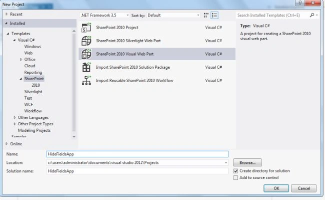Select Import Reusable SharePoint 2010 Workflow text

[134, 81]
